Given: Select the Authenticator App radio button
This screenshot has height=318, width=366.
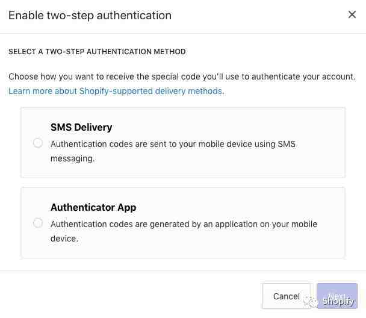Looking at the screenshot, I should [x=38, y=223].
